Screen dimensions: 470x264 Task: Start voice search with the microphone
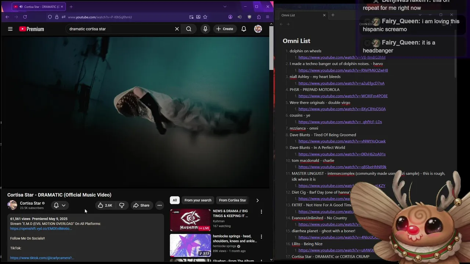tap(205, 29)
